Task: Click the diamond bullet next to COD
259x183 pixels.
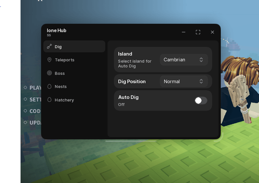Action: (25, 111)
